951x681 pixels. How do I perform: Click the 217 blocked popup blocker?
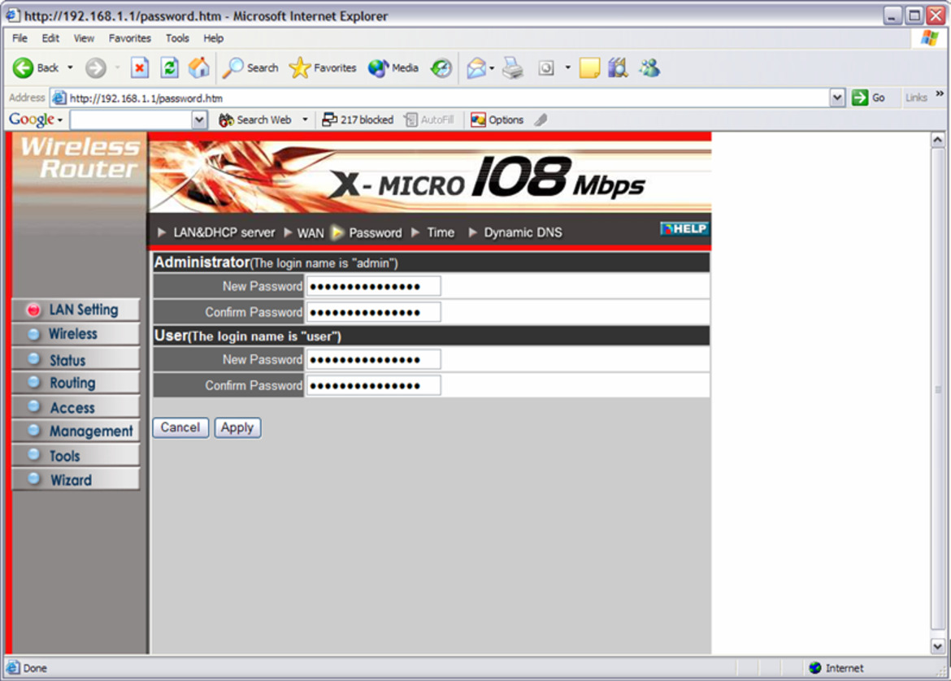pos(358,120)
